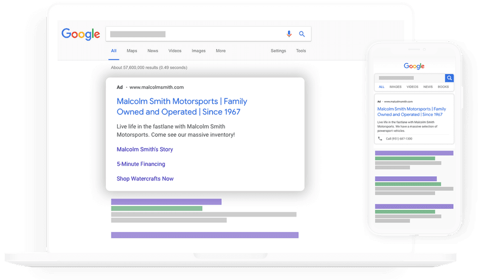
Task: Click the desktop ad description starting Live life
Action: pos(176,131)
